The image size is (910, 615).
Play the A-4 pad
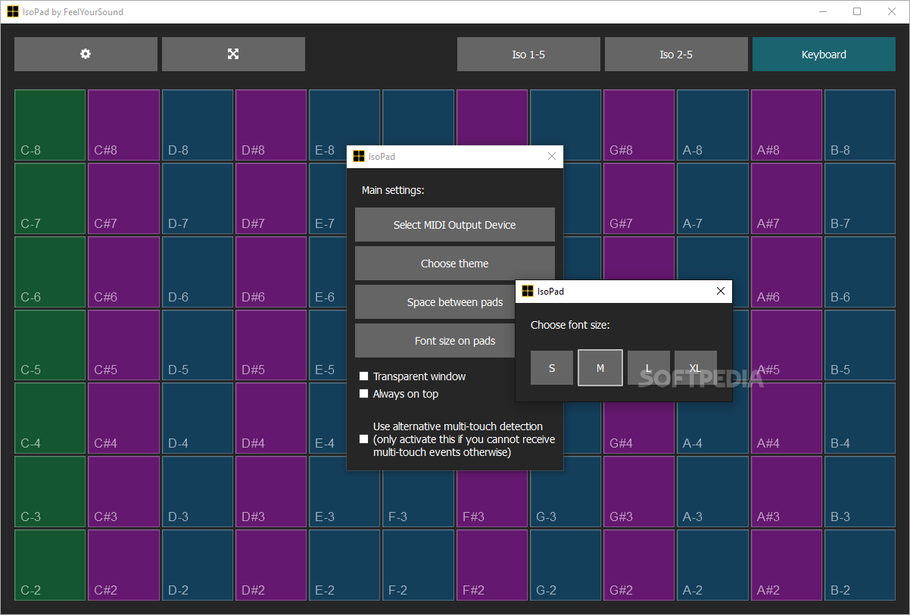pos(712,428)
